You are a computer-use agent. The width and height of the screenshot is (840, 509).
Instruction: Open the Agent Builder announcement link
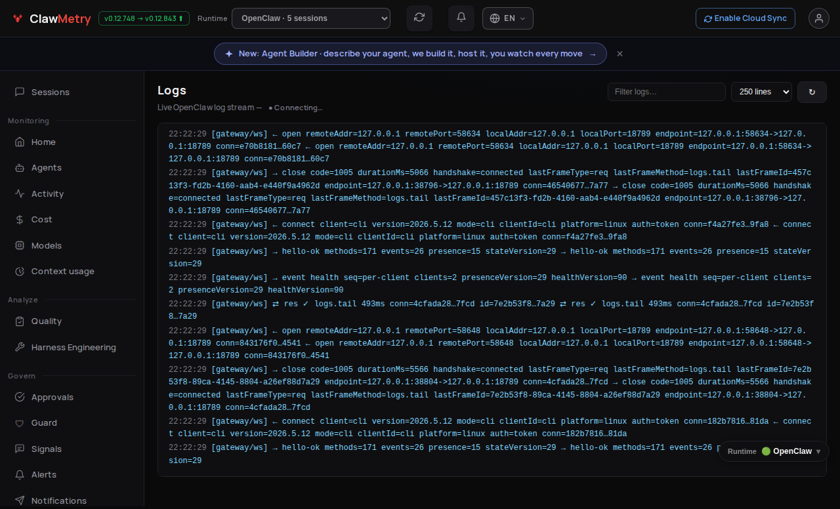point(410,54)
